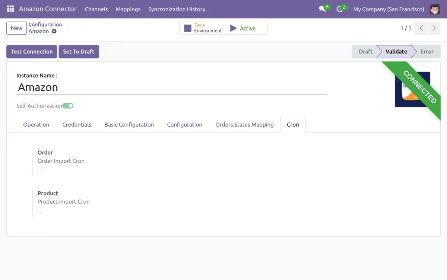Click the New button
Viewport: 447px width, 280px height.
click(16, 28)
